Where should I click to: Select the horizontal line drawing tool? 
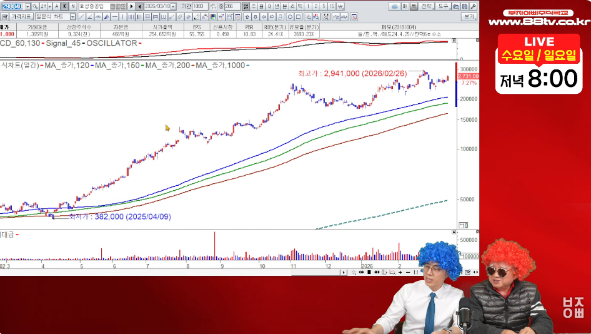coord(114,17)
